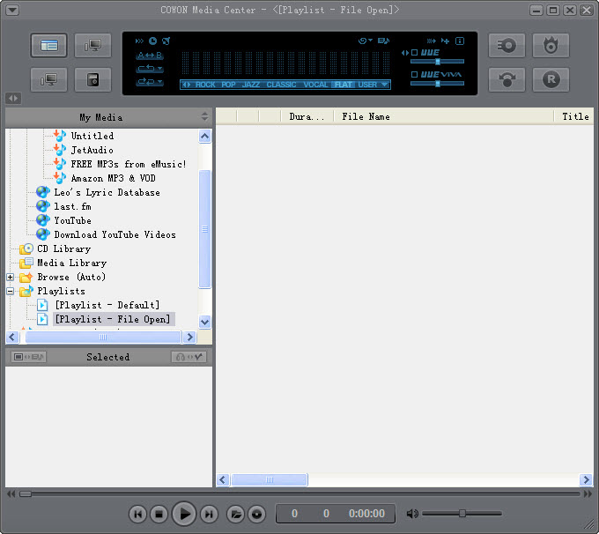Open the Recording tool (R icon)

click(551, 79)
